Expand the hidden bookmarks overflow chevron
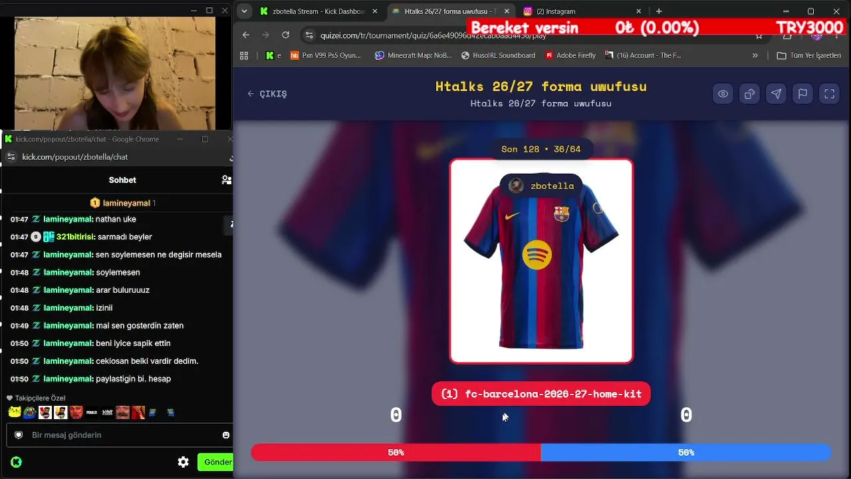 tap(755, 55)
